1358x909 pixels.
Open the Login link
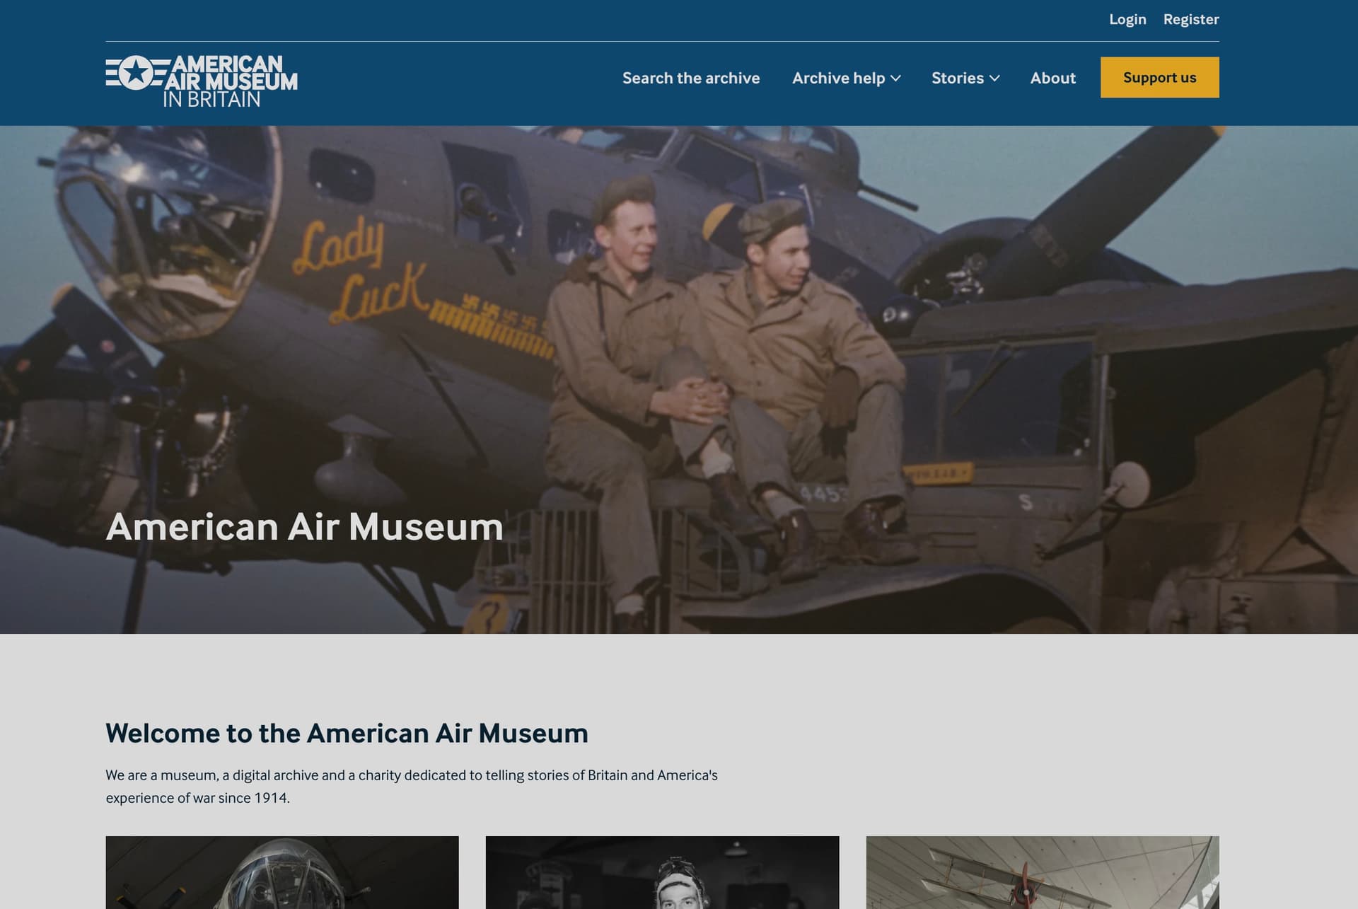[x=1127, y=19]
